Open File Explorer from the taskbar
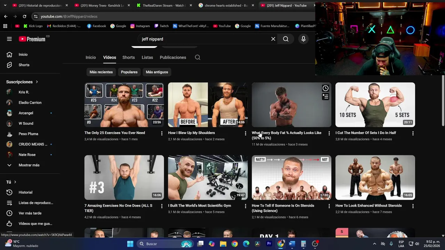The image size is (445, 250). [223, 244]
